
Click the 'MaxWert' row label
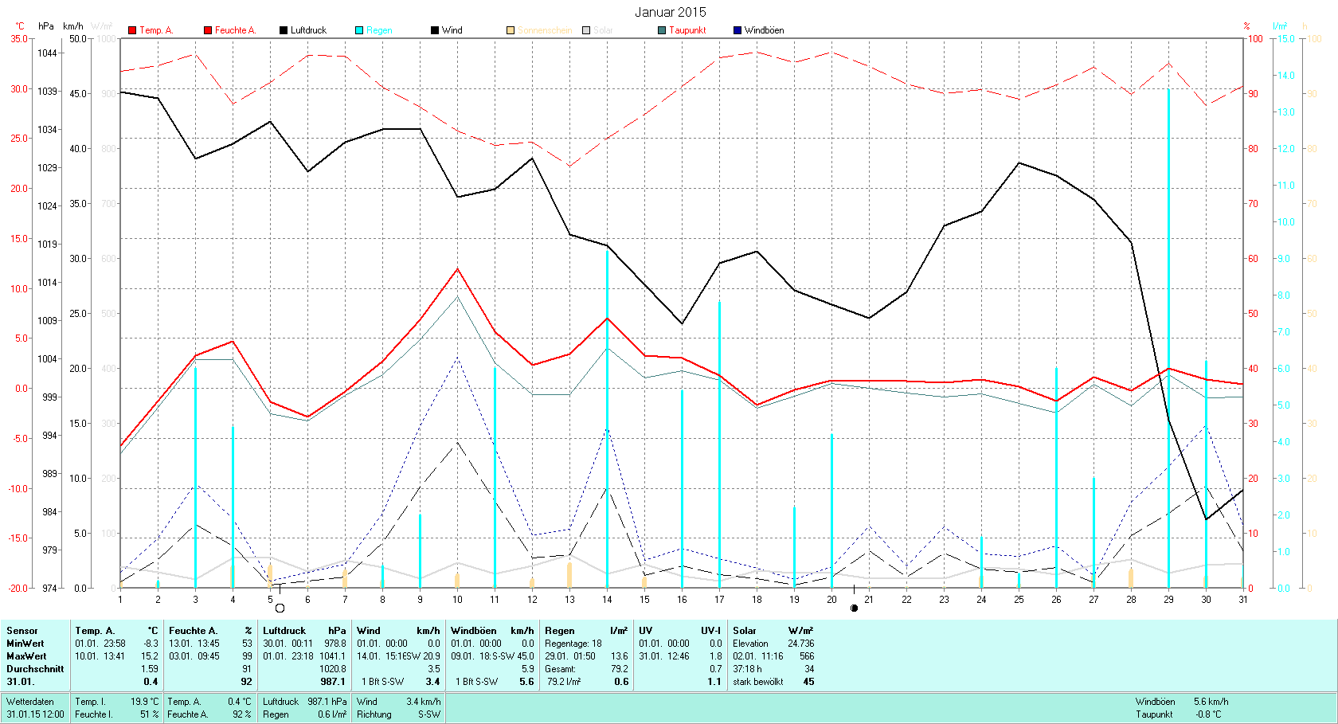coord(26,656)
